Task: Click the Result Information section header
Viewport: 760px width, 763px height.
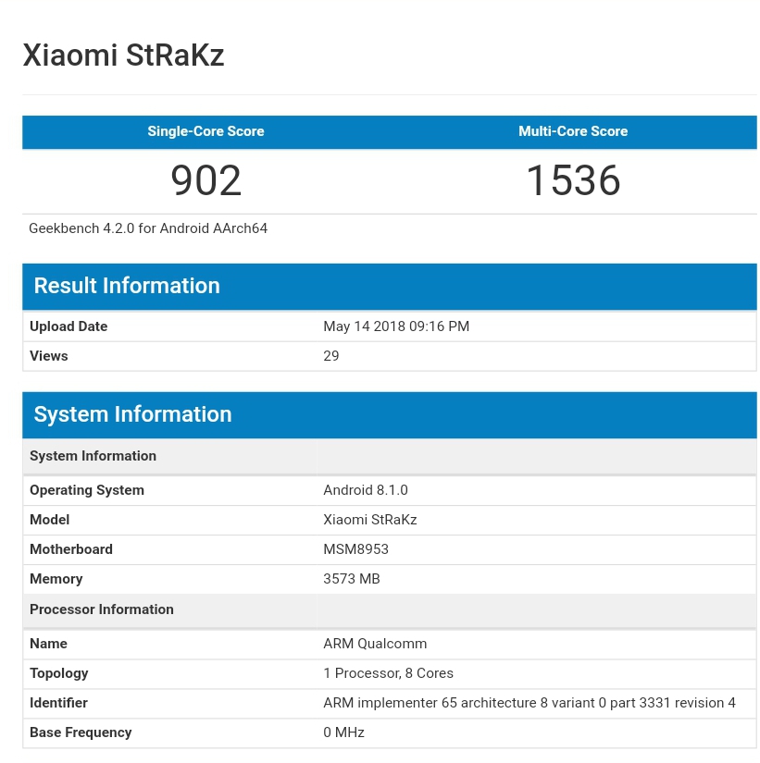Action: click(x=390, y=286)
